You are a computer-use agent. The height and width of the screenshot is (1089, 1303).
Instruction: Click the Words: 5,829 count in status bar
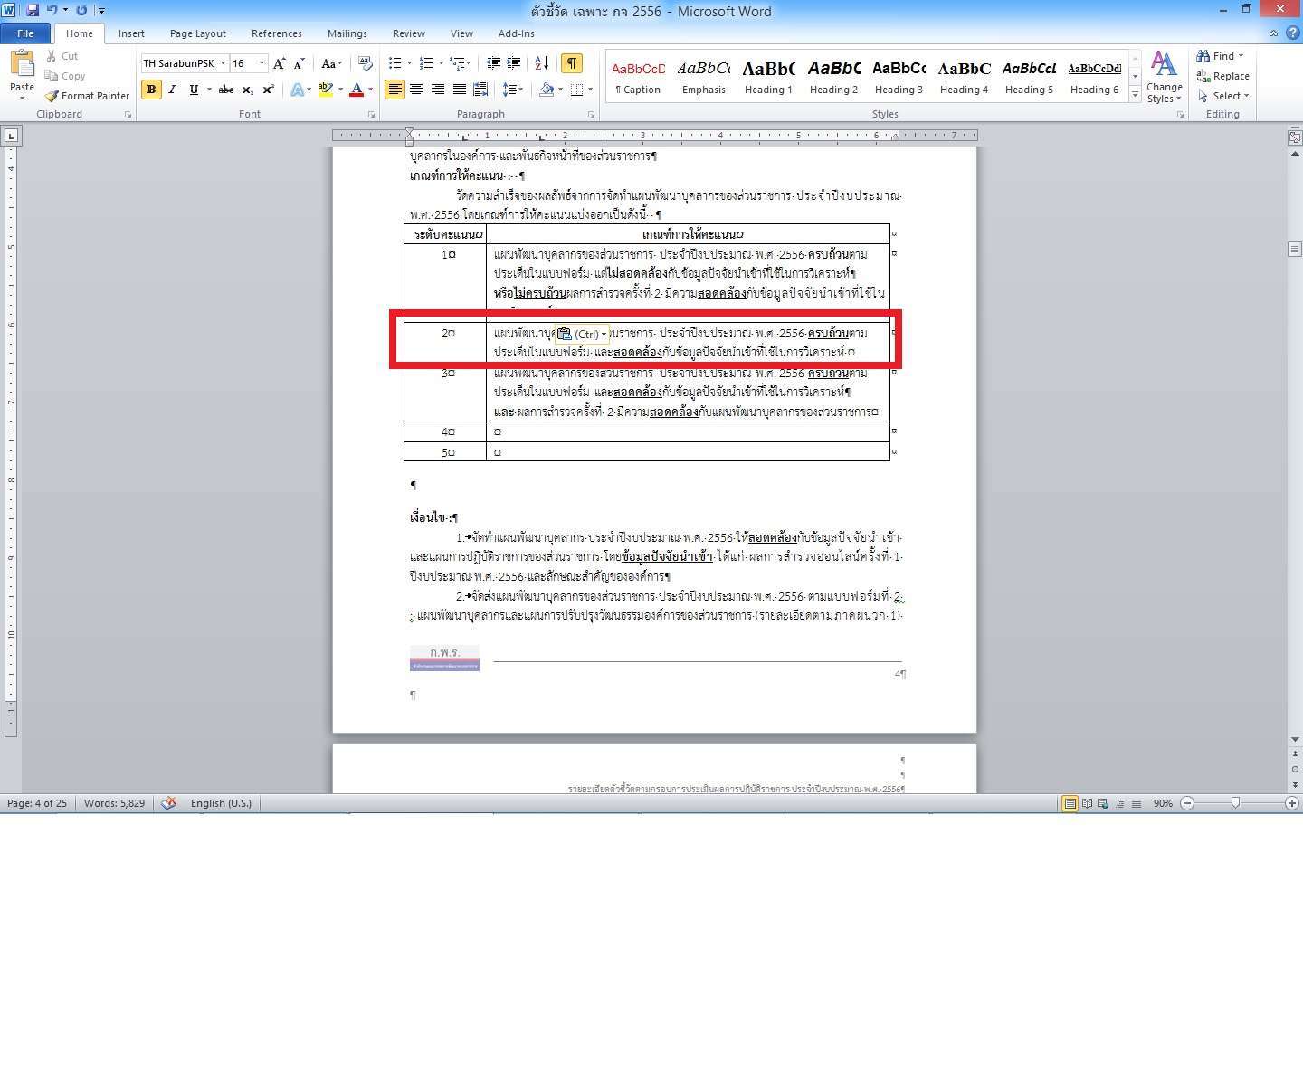[x=115, y=803]
